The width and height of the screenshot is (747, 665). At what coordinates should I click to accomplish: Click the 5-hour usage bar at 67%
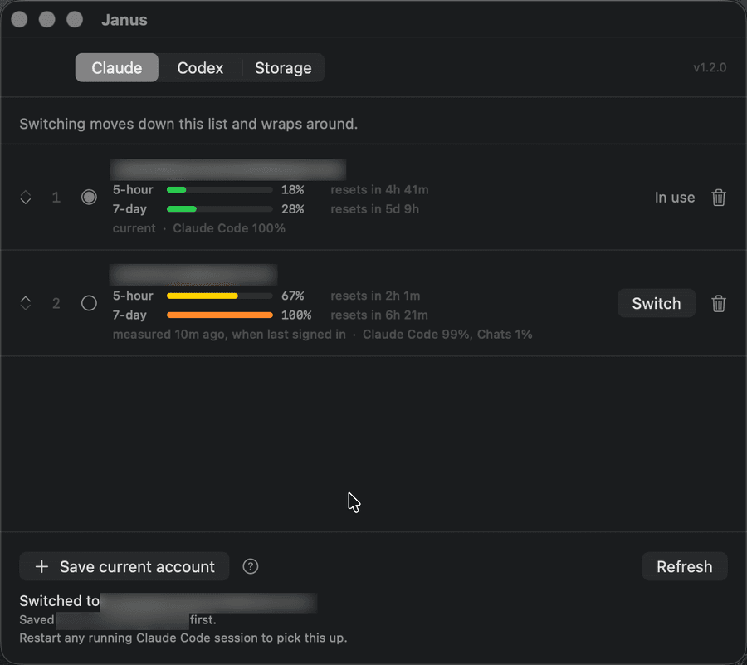click(x=220, y=296)
